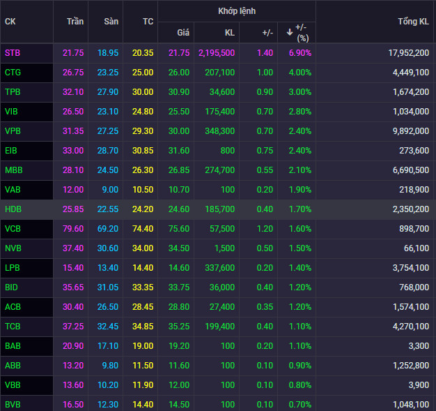Click STB matched volume 2,195,500
Screen dimensions: 436x411
coord(217,53)
